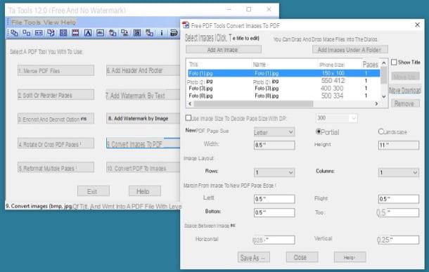Click the page Width input field
The width and height of the screenshot is (429, 272).
(x=274, y=145)
